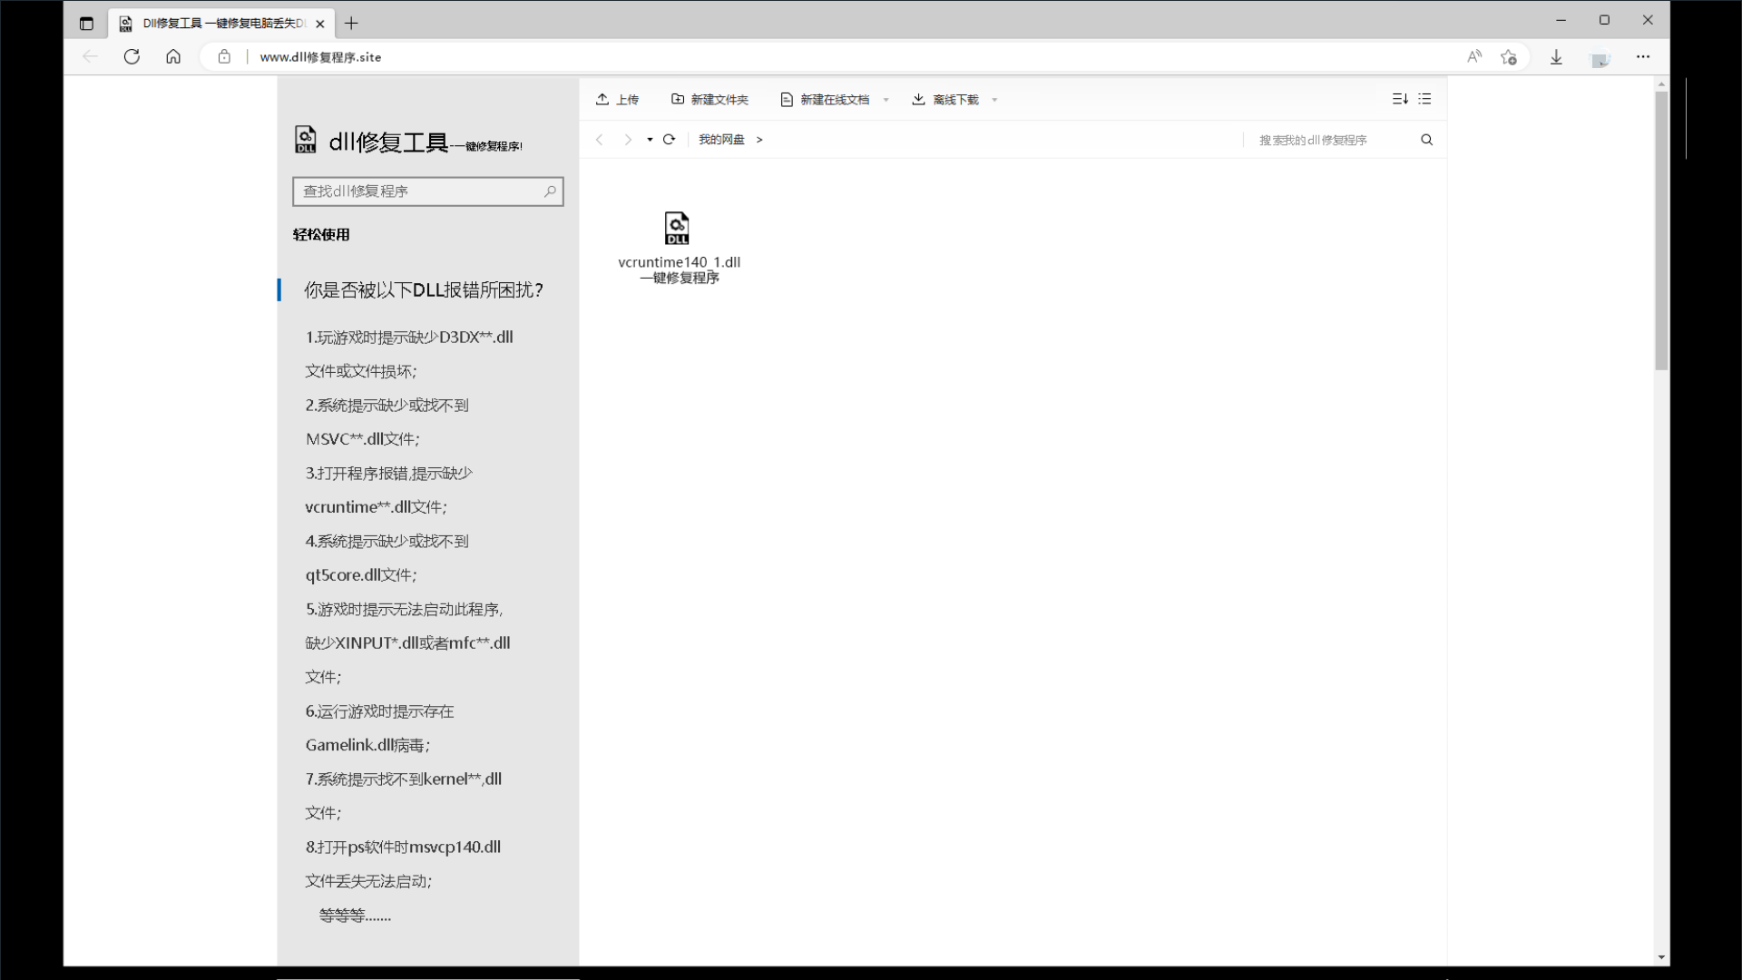Viewport: 1742px width, 980px height.
Task: Select the 轻松使用 sidebar tab
Action: click(x=321, y=234)
